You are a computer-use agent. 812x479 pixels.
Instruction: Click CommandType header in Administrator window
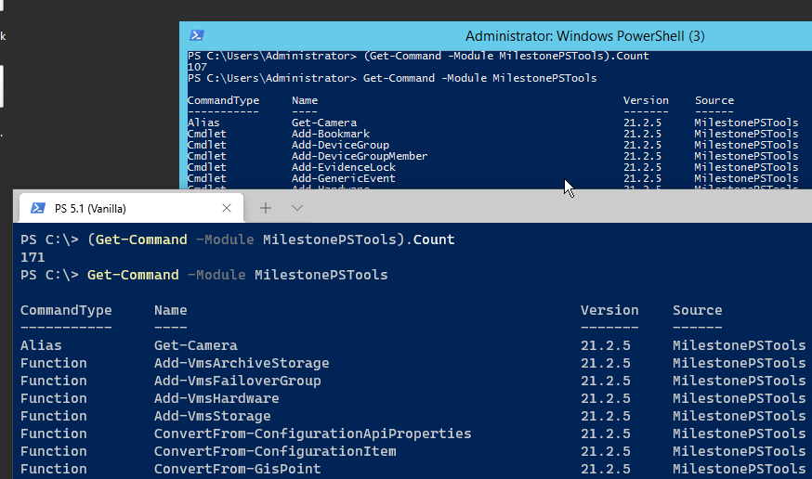(223, 100)
